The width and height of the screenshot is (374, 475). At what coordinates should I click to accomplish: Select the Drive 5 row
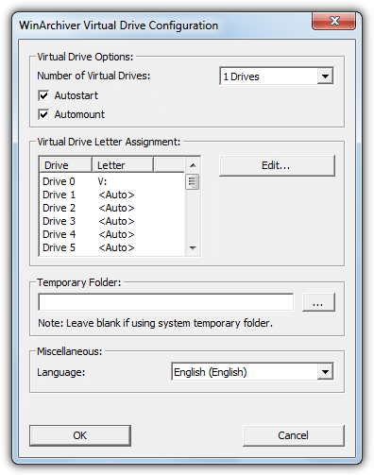point(112,247)
